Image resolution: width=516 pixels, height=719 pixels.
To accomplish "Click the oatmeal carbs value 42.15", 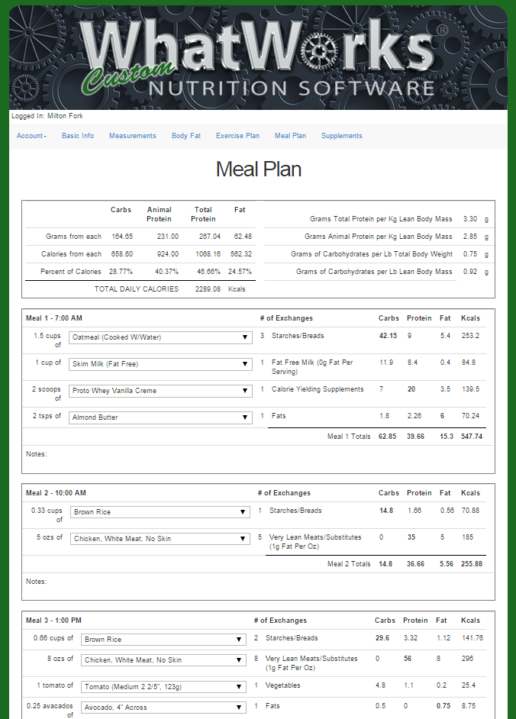I will (x=388, y=336).
